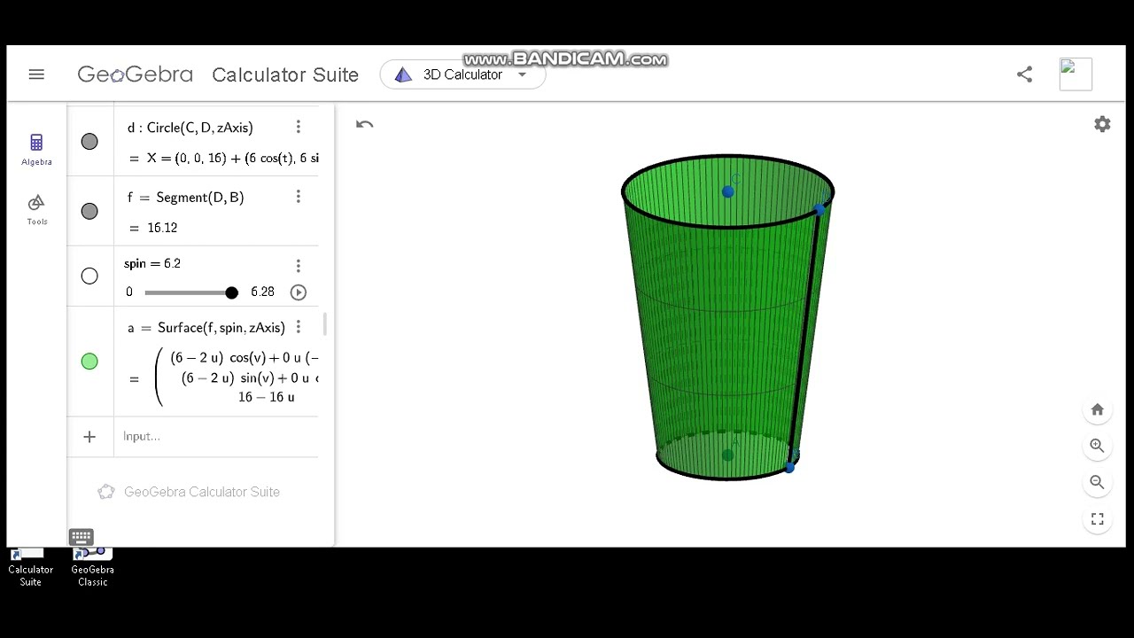Open more options for circle d row
This screenshot has height=638, width=1134.
(x=299, y=128)
